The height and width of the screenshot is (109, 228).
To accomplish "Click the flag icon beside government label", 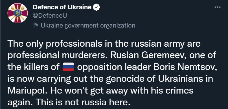I will (x=36, y=25).
